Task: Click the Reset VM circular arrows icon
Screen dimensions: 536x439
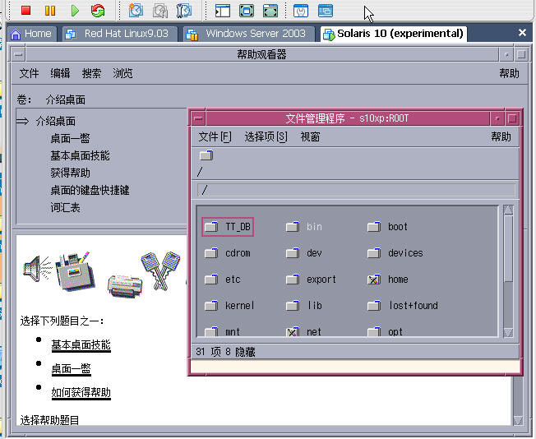Action: point(98,11)
